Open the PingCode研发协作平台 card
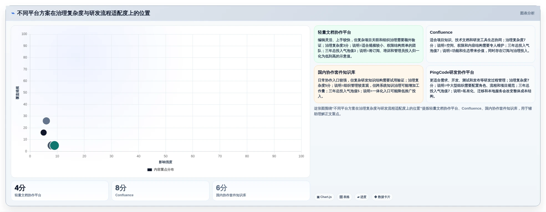546x212 pixels. (480, 84)
